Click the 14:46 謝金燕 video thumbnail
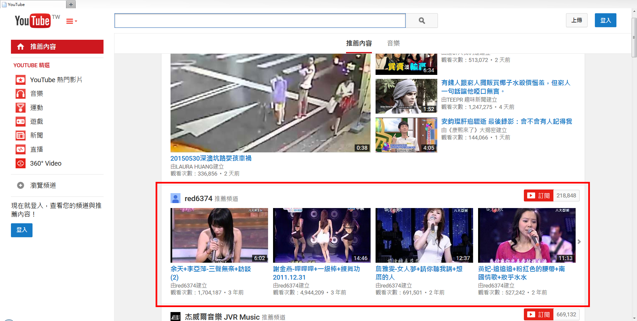The width and height of the screenshot is (637, 321). [322, 235]
